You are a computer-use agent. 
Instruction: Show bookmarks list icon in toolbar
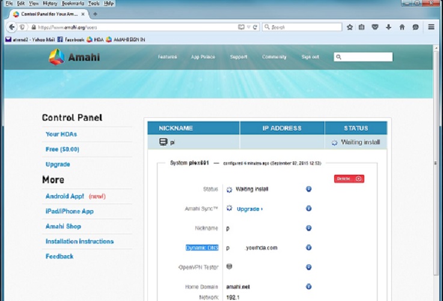point(361,27)
